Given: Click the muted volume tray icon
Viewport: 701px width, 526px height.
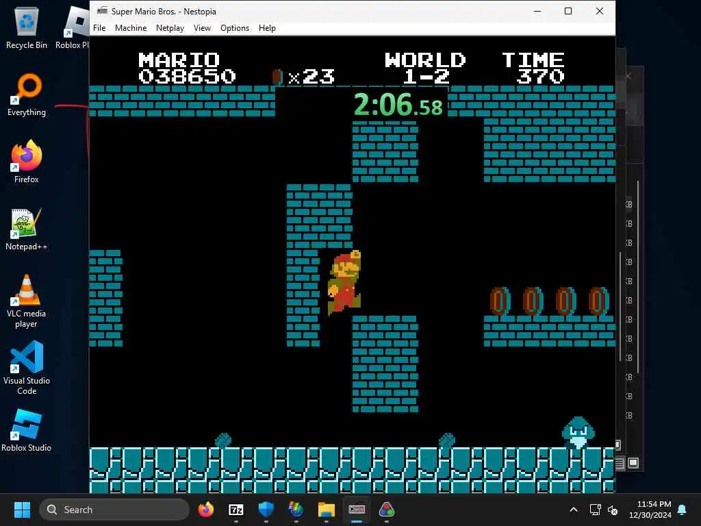Looking at the screenshot, I should [613, 510].
